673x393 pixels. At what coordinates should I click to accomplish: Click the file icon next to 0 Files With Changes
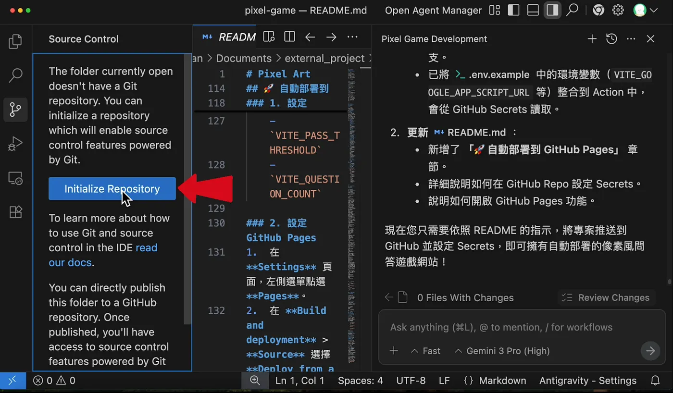coord(402,298)
